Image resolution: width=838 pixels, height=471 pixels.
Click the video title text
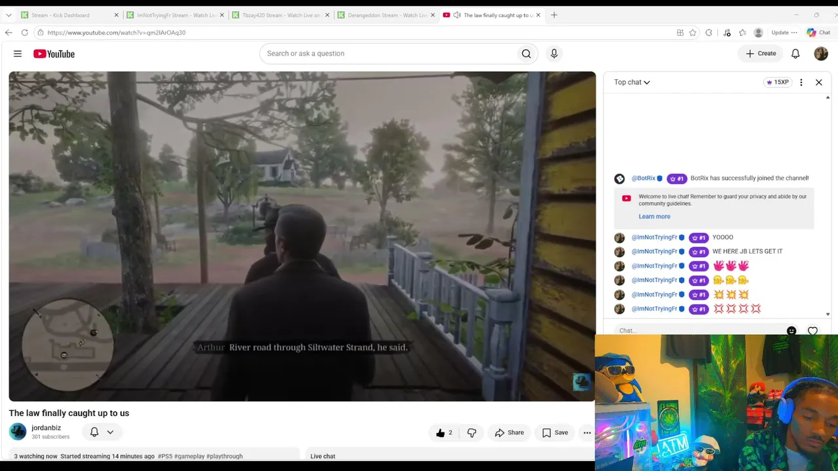click(x=69, y=413)
